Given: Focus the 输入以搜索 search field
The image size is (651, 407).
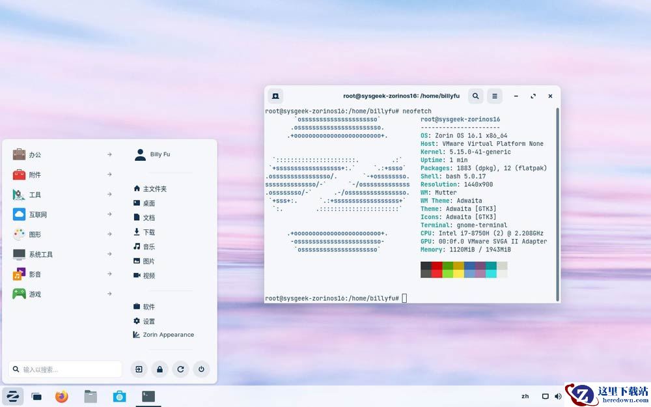Looking at the screenshot, I should (x=65, y=369).
